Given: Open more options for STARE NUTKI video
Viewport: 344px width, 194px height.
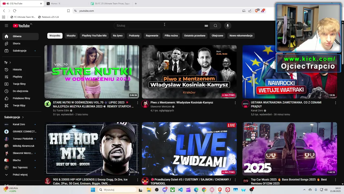Looking at the screenshot, I should point(138,103).
